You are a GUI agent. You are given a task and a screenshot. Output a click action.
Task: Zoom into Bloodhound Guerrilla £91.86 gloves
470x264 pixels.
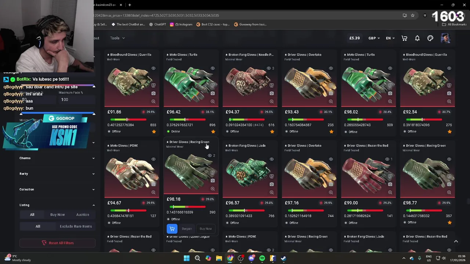[153, 102]
